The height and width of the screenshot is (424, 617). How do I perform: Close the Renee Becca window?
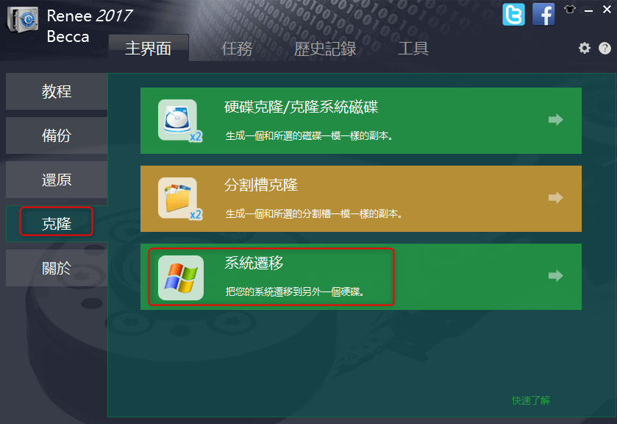tap(607, 10)
